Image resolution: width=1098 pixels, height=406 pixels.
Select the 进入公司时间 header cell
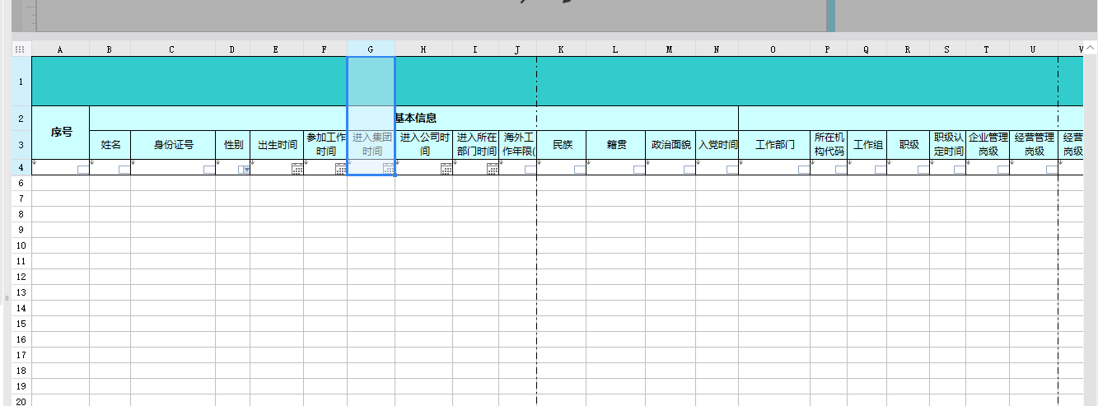[423, 144]
